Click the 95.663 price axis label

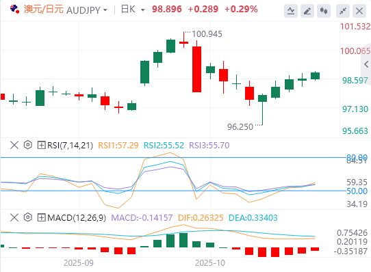tap(355, 131)
